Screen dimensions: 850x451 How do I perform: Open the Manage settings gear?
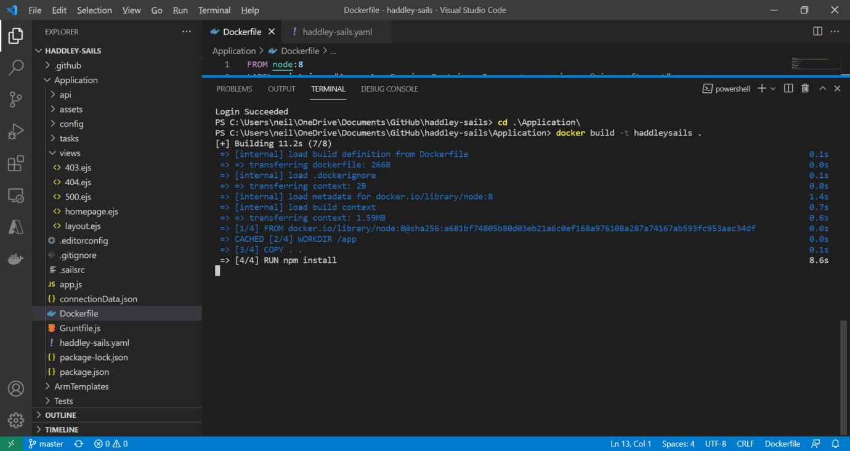[16, 420]
